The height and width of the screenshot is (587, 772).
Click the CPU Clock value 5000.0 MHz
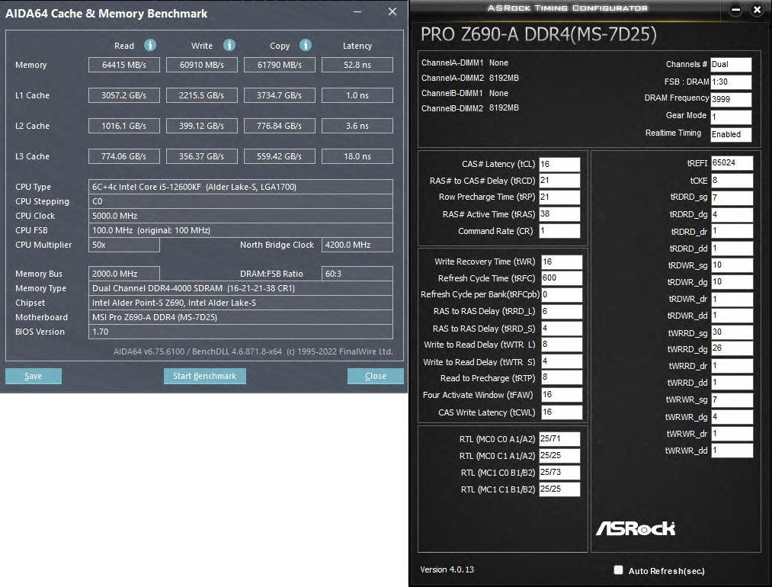point(241,216)
